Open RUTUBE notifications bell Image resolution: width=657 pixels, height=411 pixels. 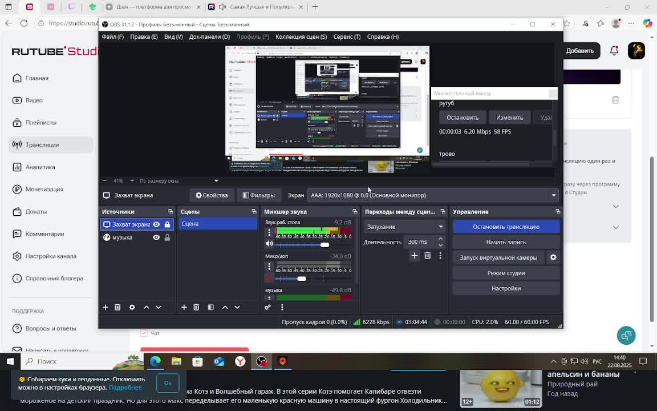pos(614,51)
